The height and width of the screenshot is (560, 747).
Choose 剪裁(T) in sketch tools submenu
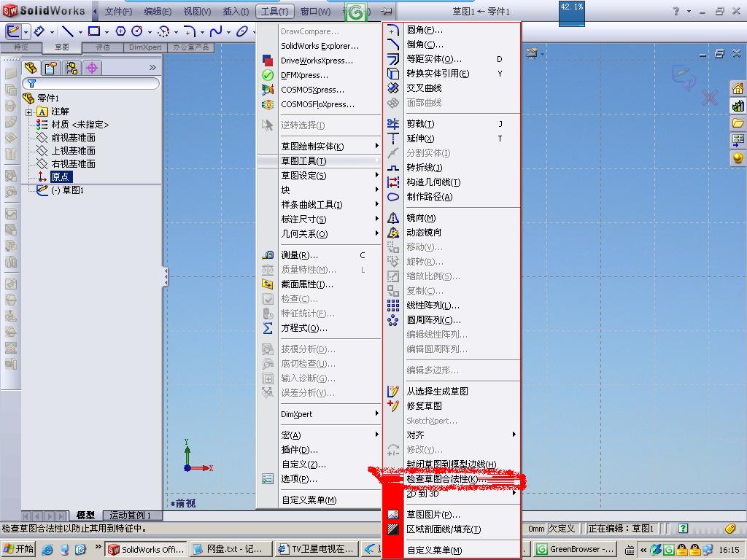click(x=451, y=124)
